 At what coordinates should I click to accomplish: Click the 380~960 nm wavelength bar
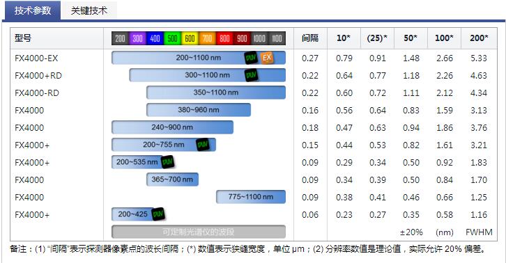199,110
